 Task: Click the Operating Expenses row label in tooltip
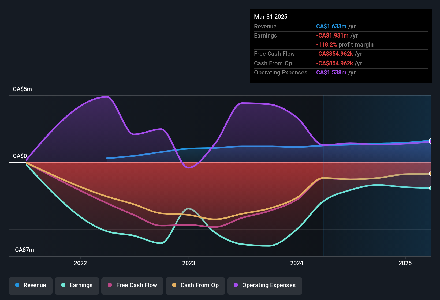coord(281,72)
